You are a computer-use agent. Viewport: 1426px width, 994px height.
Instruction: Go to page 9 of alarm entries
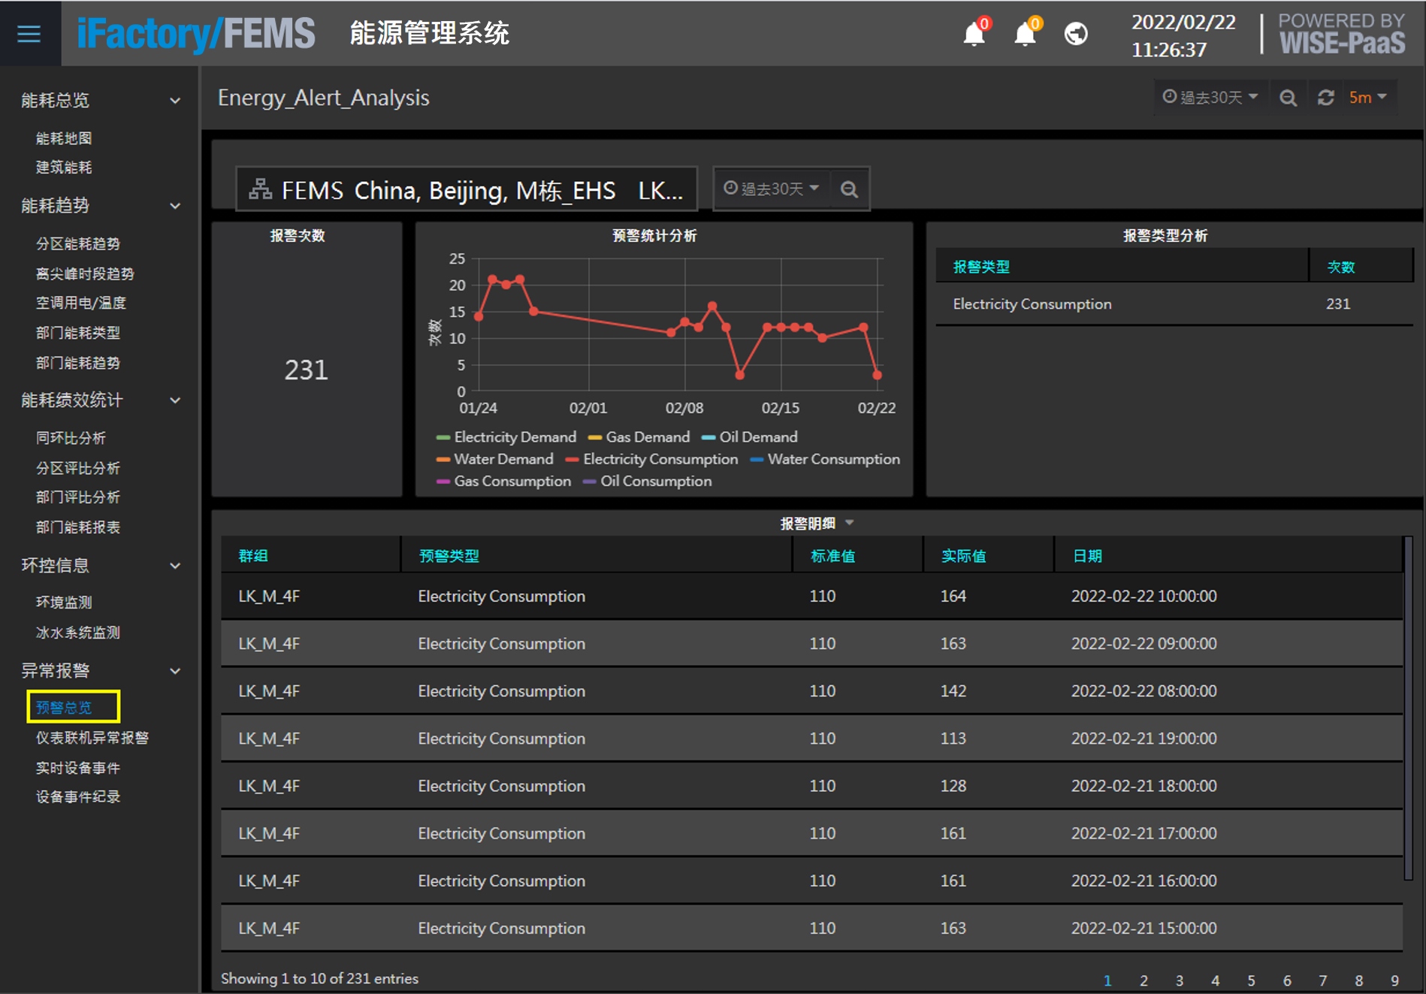coord(1394,980)
